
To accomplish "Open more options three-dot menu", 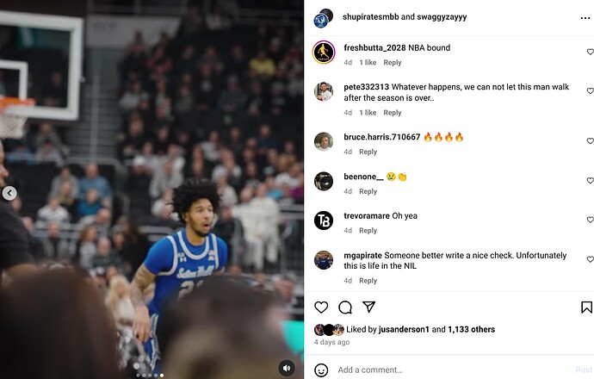I will coord(585,18).
